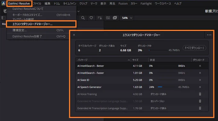Click the overall download progress bar
Screen dimensions: 218x121
[158, 50]
